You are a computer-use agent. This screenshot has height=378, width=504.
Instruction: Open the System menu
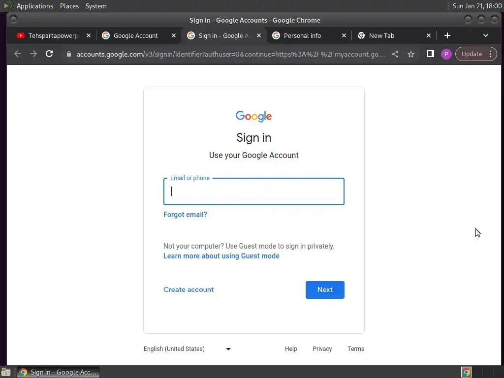tap(96, 6)
